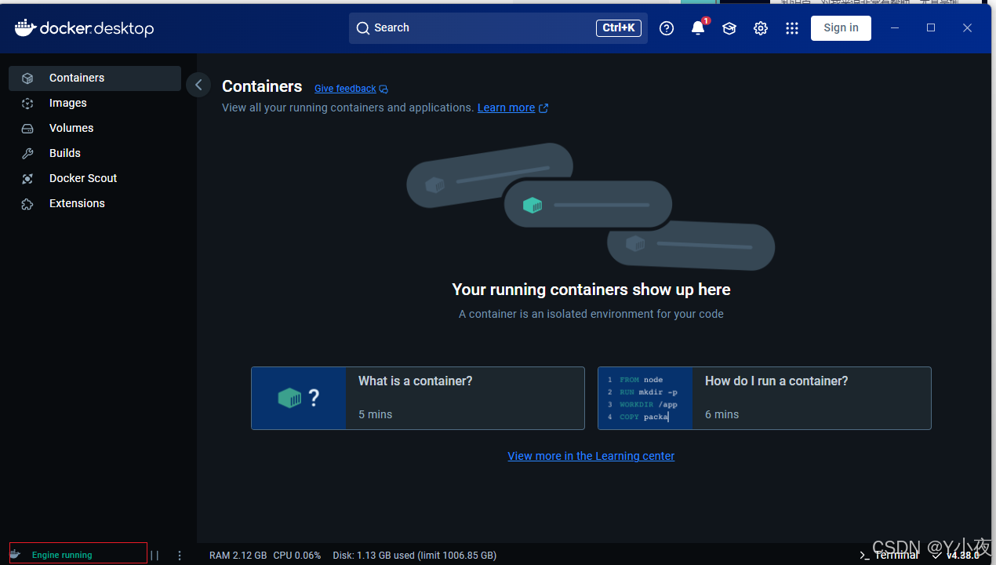Open the Volumes sidebar section
The width and height of the screenshot is (996, 565).
click(x=95, y=128)
